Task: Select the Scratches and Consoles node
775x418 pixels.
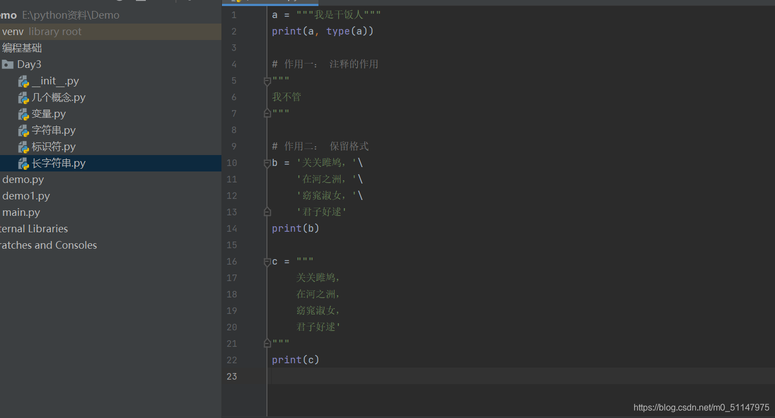Action: [x=48, y=245]
